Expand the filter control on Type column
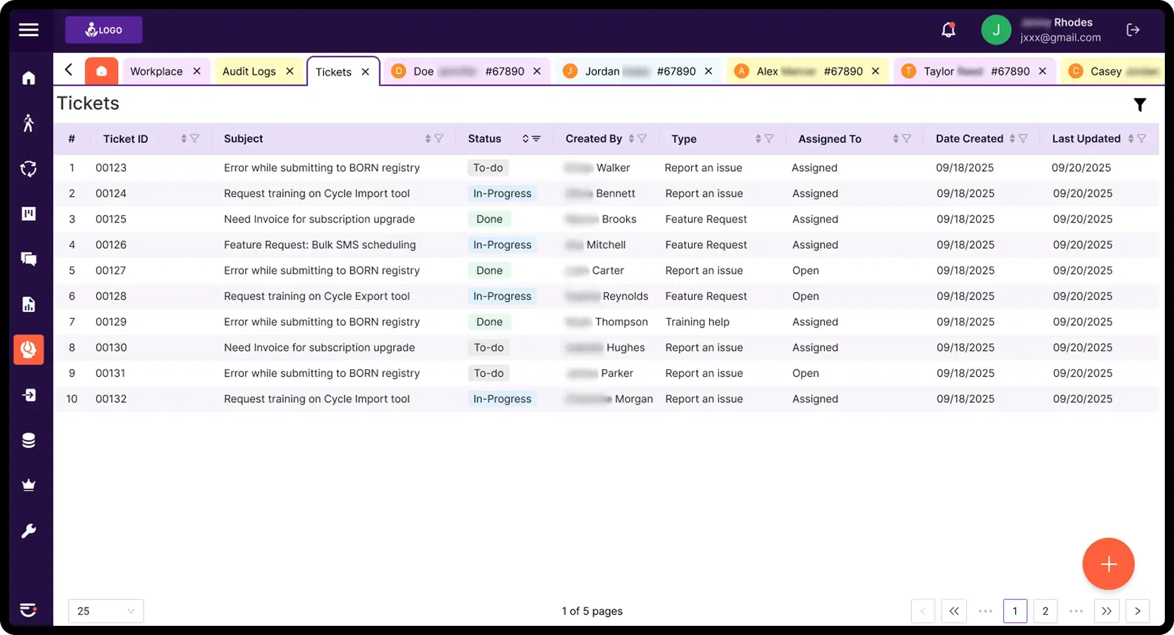 (x=769, y=139)
